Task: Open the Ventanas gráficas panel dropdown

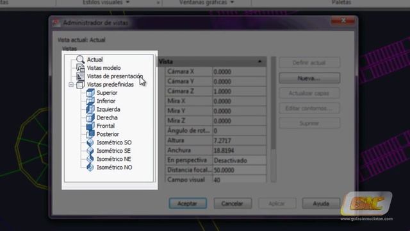Action: 232,3
